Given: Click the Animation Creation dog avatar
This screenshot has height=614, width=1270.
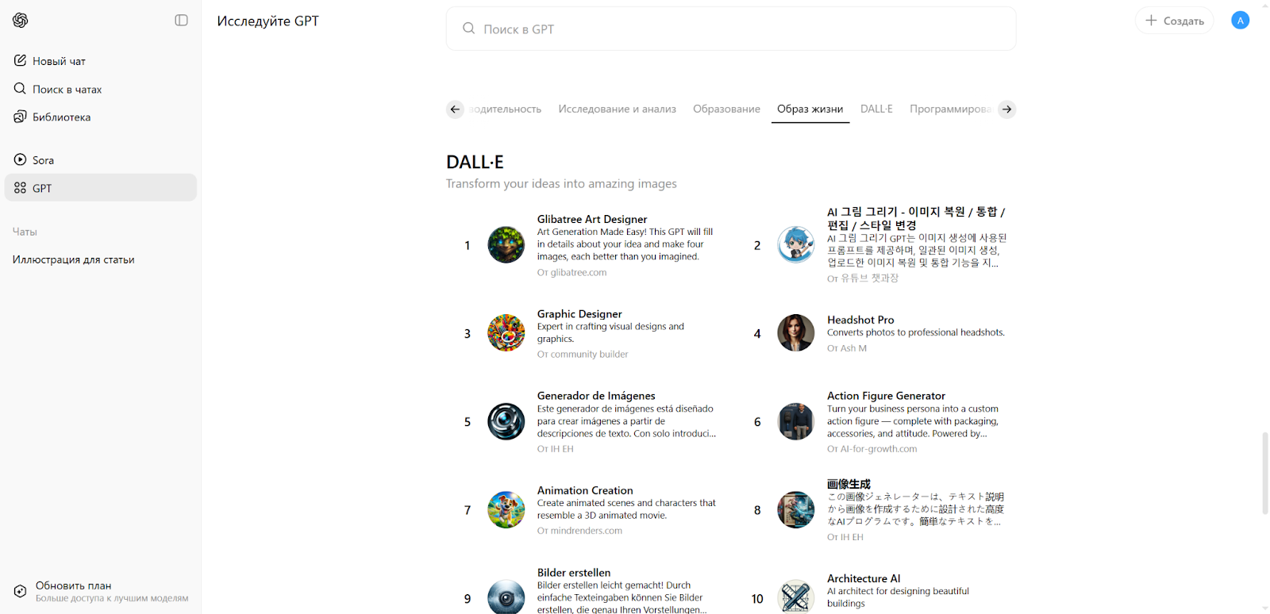Looking at the screenshot, I should click(506, 510).
